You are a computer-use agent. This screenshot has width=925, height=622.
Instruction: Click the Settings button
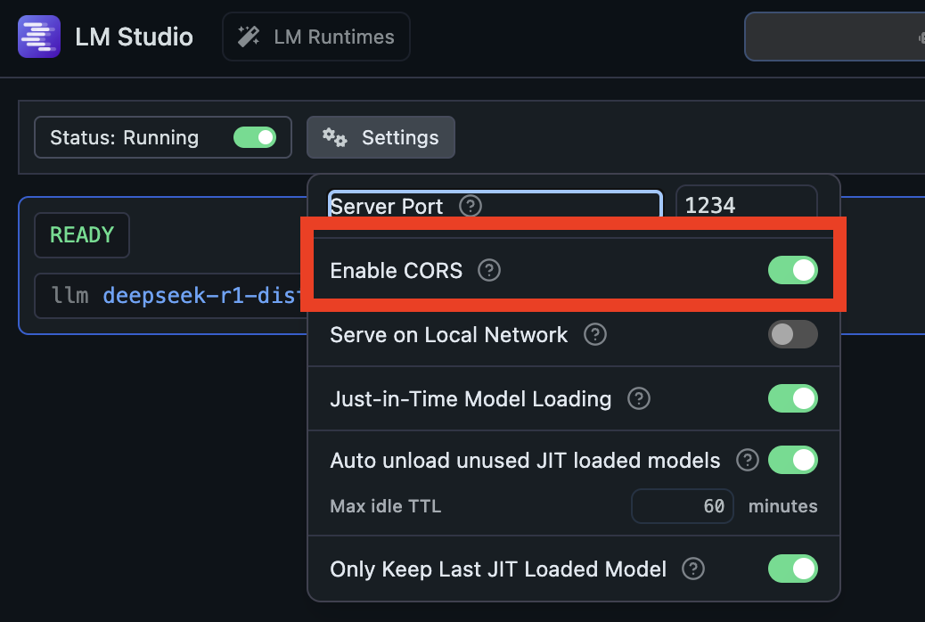click(381, 137)
